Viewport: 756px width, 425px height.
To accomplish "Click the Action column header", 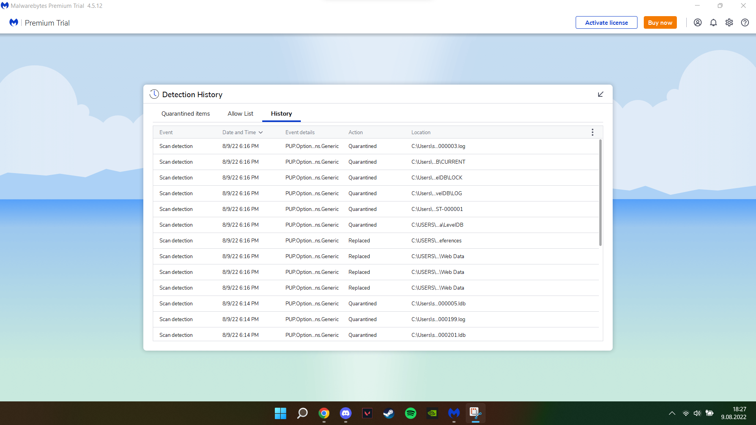I will tap(355, 132).
